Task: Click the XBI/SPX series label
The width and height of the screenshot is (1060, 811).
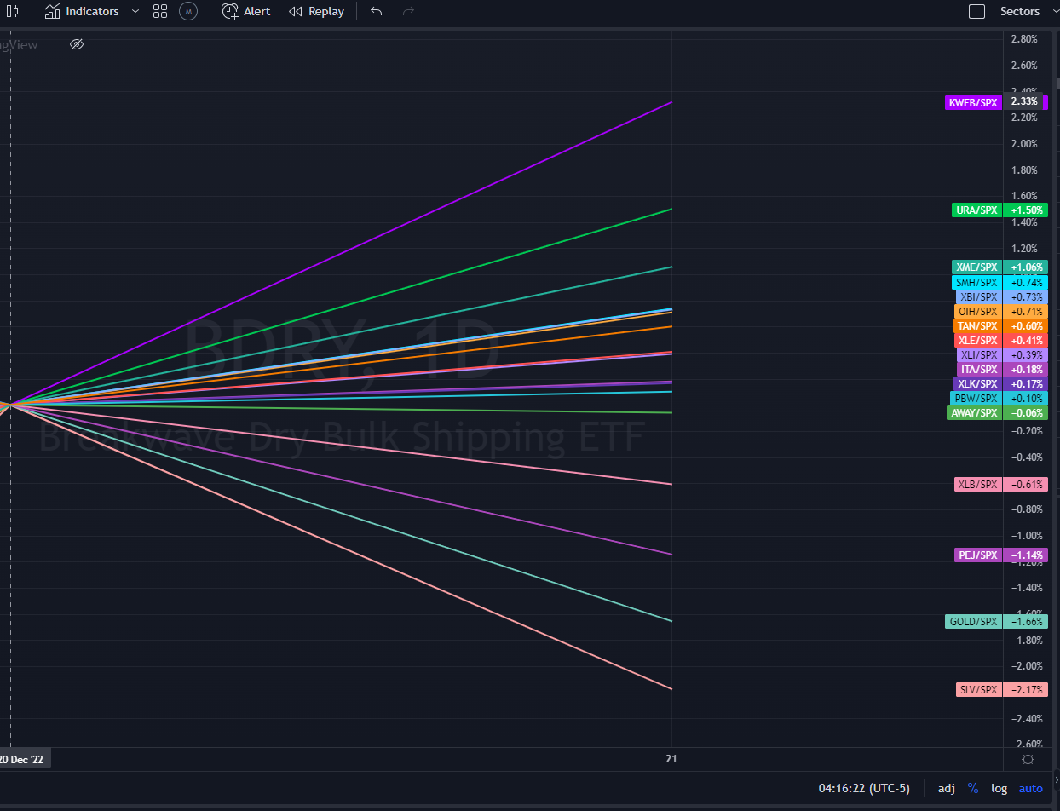Action: (x=977, y=296)
